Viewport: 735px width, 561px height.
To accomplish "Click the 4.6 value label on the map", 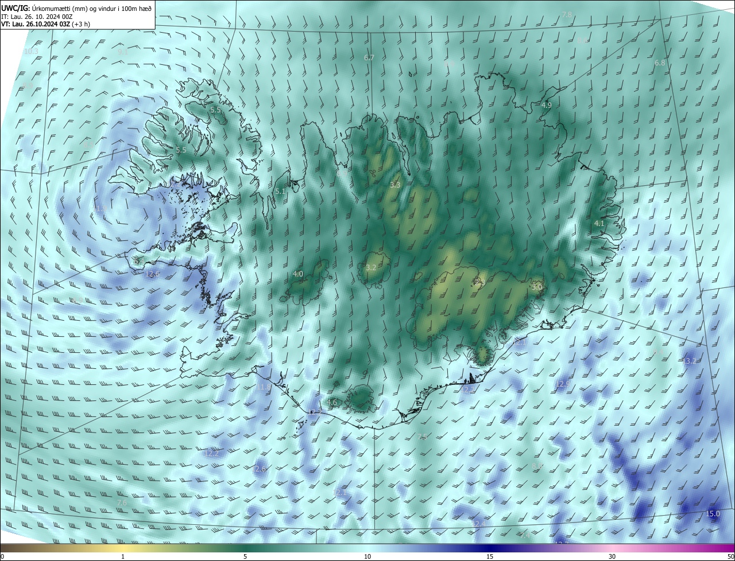I will pyautogui.click(x=332, y=403).
